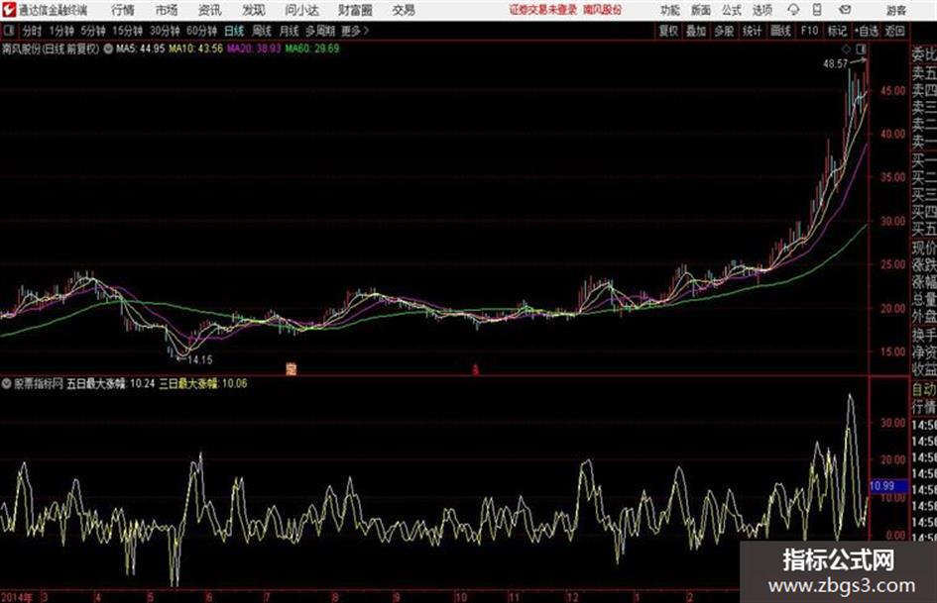Click the yellow MA10: 43.56 value
This screenshot has height=603, width=937.
[x=196, y=49]
